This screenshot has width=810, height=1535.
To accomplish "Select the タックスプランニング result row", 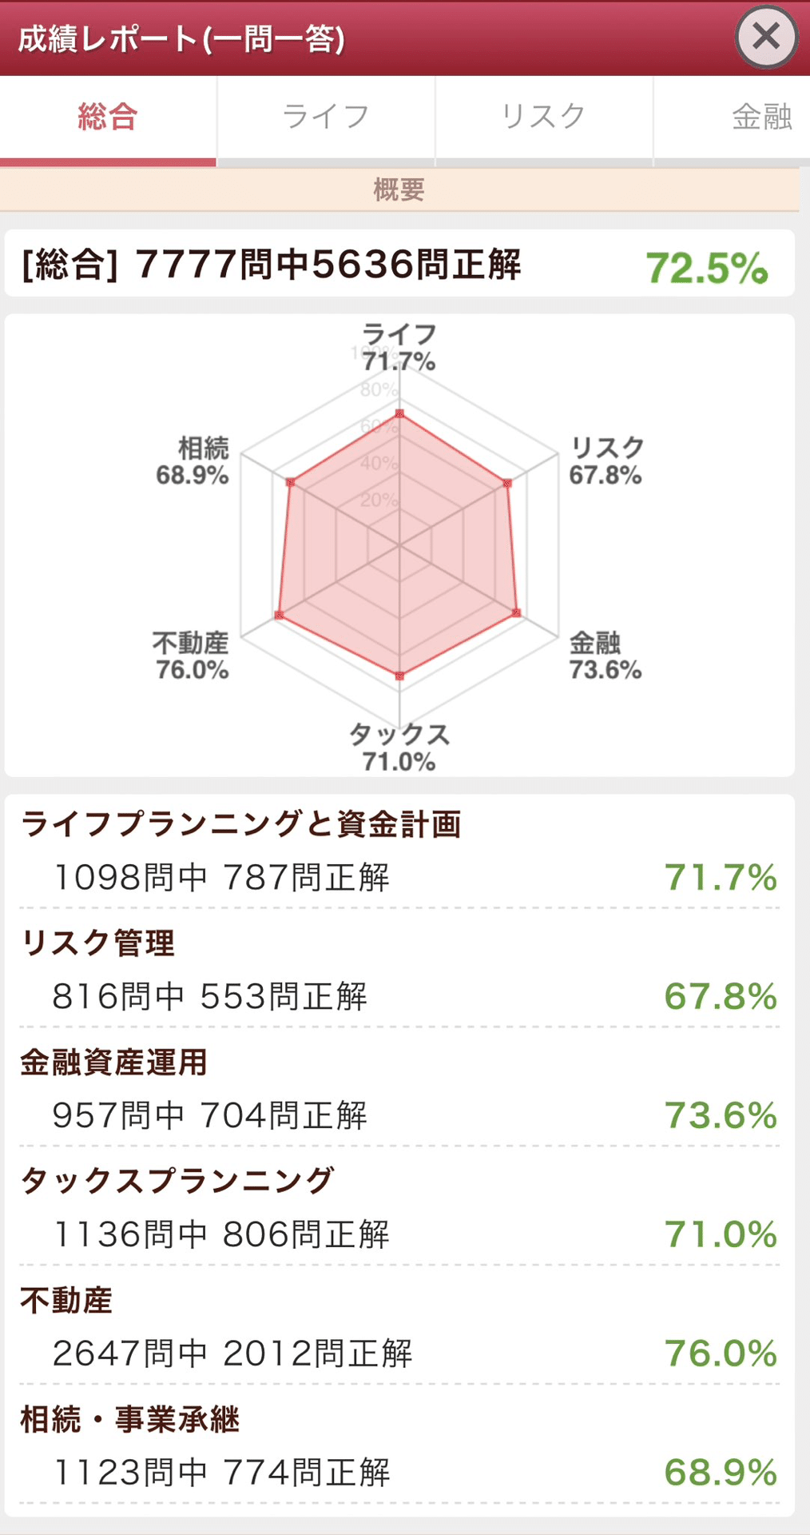I will (399, 1207).
